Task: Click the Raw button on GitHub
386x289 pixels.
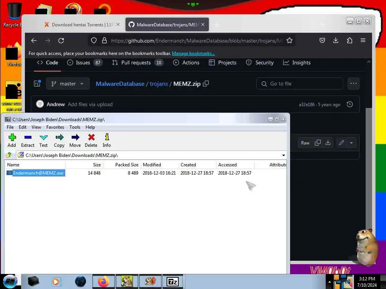Action: [x=305, y=143]
